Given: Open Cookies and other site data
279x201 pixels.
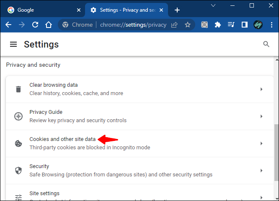Looking at the screenshot, I should tap(139, 143).
